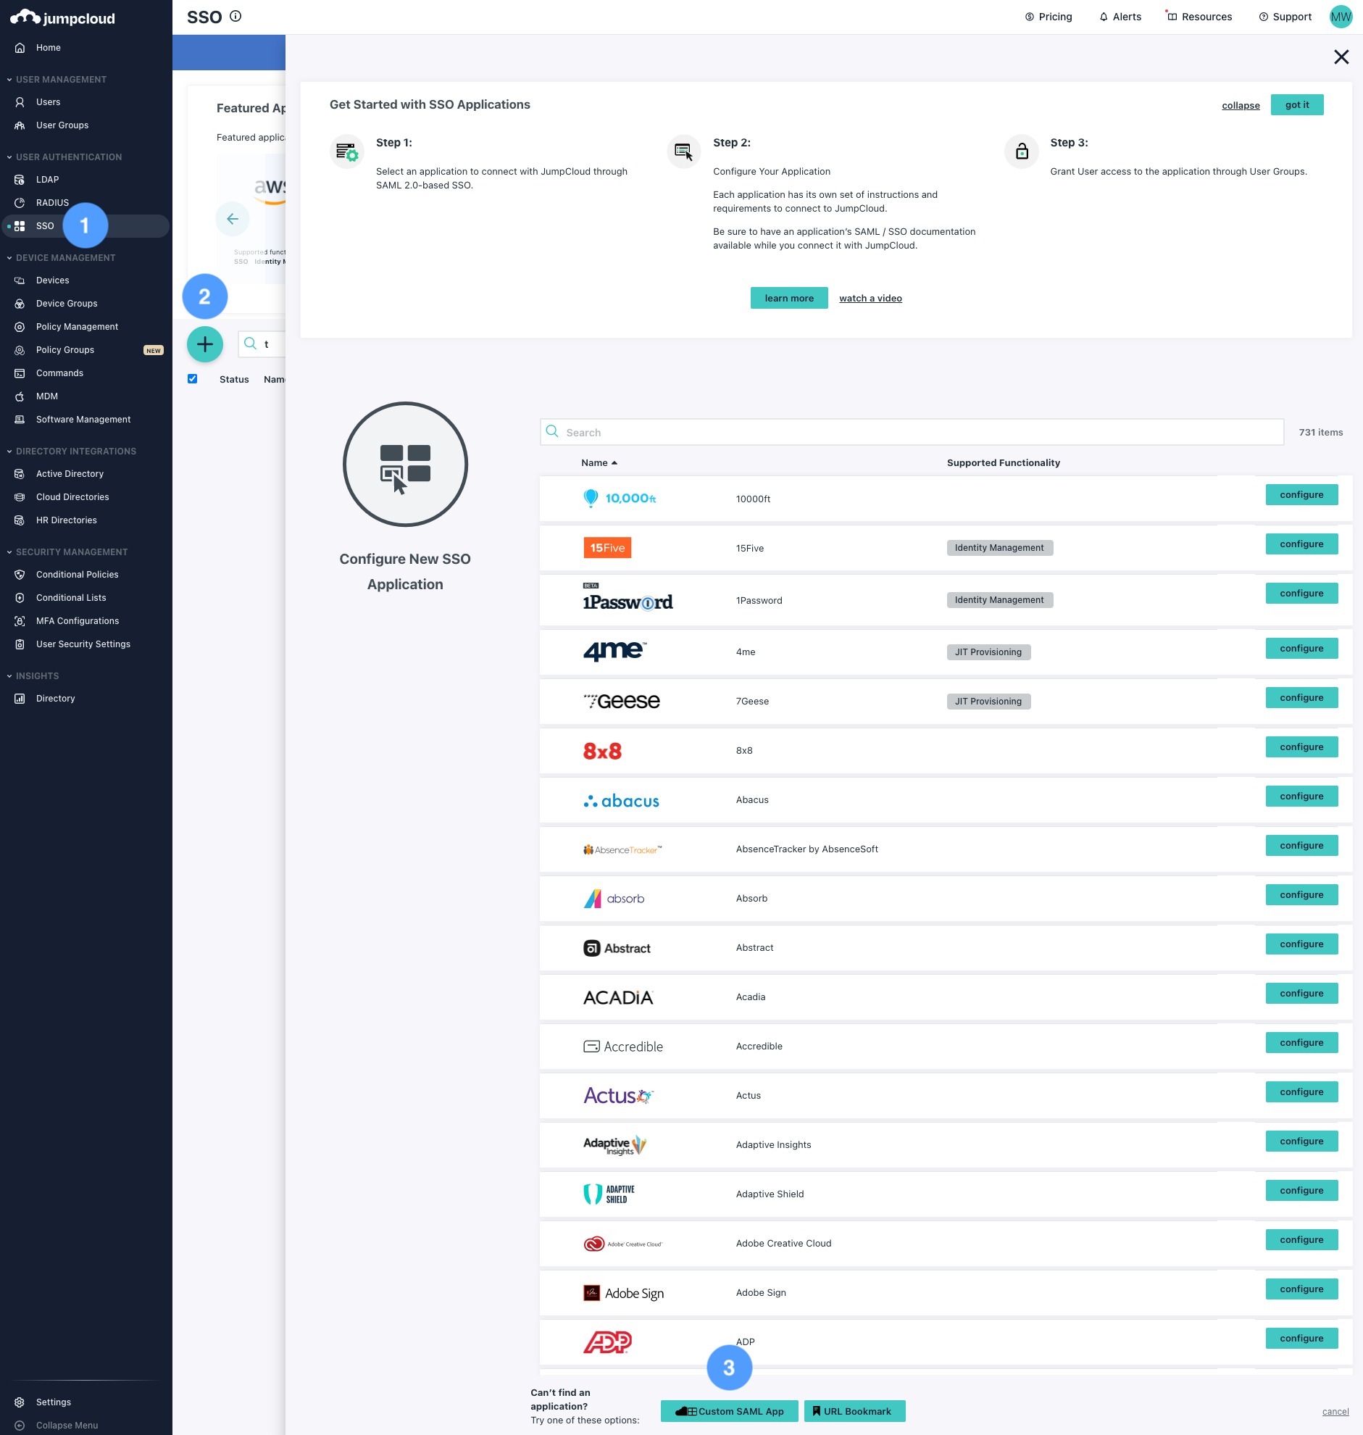Open Device Groups page
Image resolution: width=1363 pixels, height=1435 pixels.
(66, 304)
